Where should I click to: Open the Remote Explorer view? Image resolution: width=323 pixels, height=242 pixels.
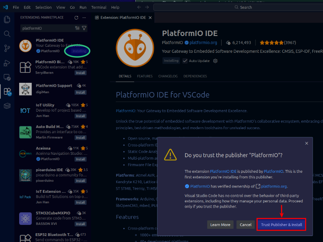point(7,77)
